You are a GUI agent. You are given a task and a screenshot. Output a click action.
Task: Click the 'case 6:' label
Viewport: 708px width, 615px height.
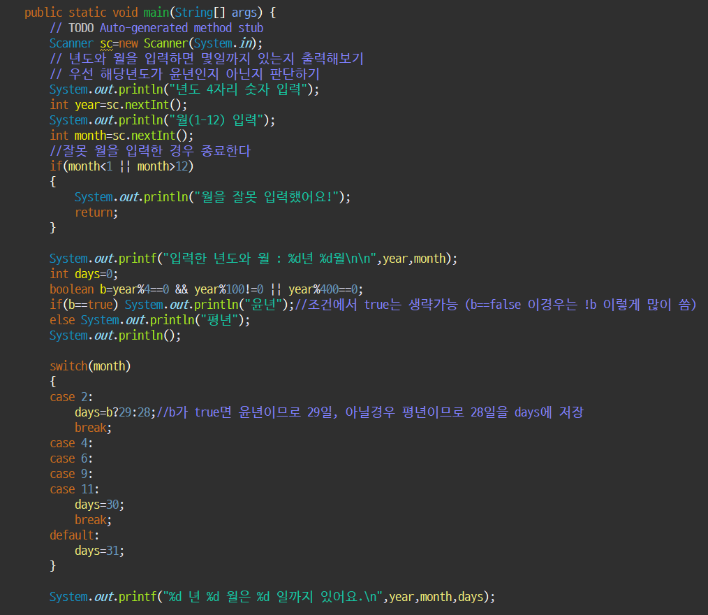point(71,458)
